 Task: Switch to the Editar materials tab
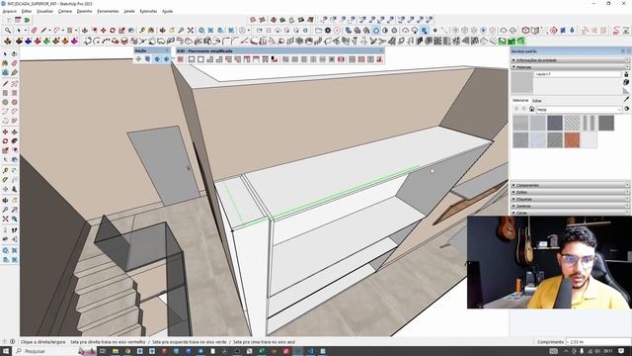(x=537, y=101)
